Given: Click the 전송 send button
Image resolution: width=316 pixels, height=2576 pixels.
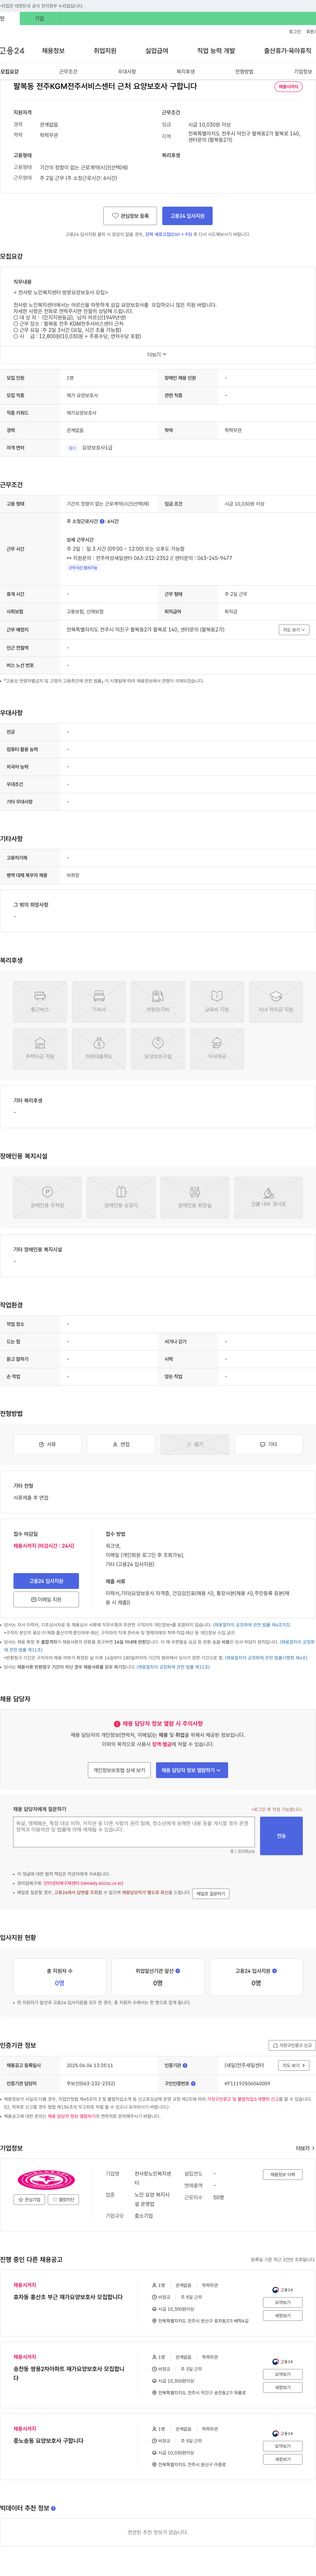Looking at the screenshot, I should click(x=281, y=1836).
